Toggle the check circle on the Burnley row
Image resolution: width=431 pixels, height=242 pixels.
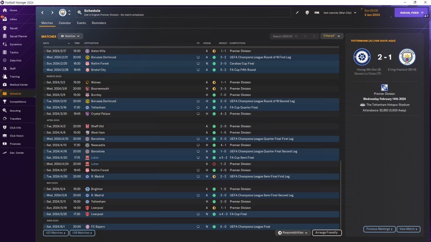click(x=45, y=95)
